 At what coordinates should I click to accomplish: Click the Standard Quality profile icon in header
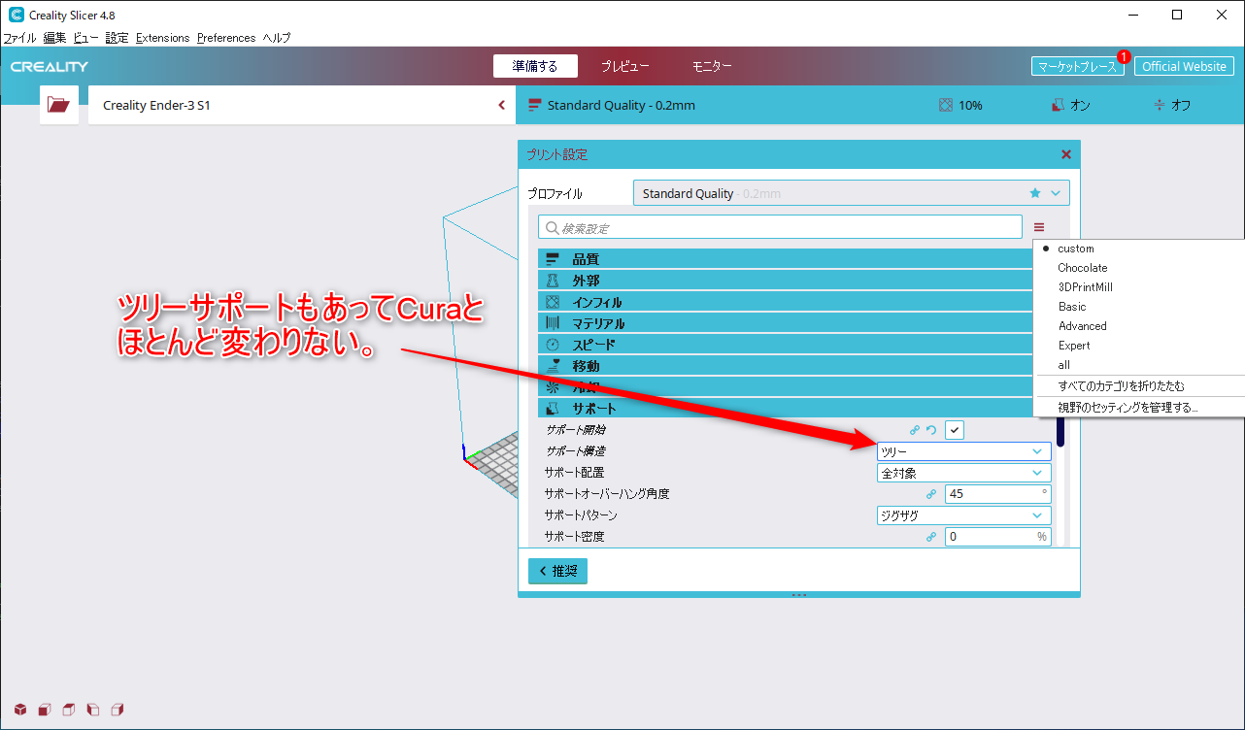pyautogui.click(x=534, y=105)
